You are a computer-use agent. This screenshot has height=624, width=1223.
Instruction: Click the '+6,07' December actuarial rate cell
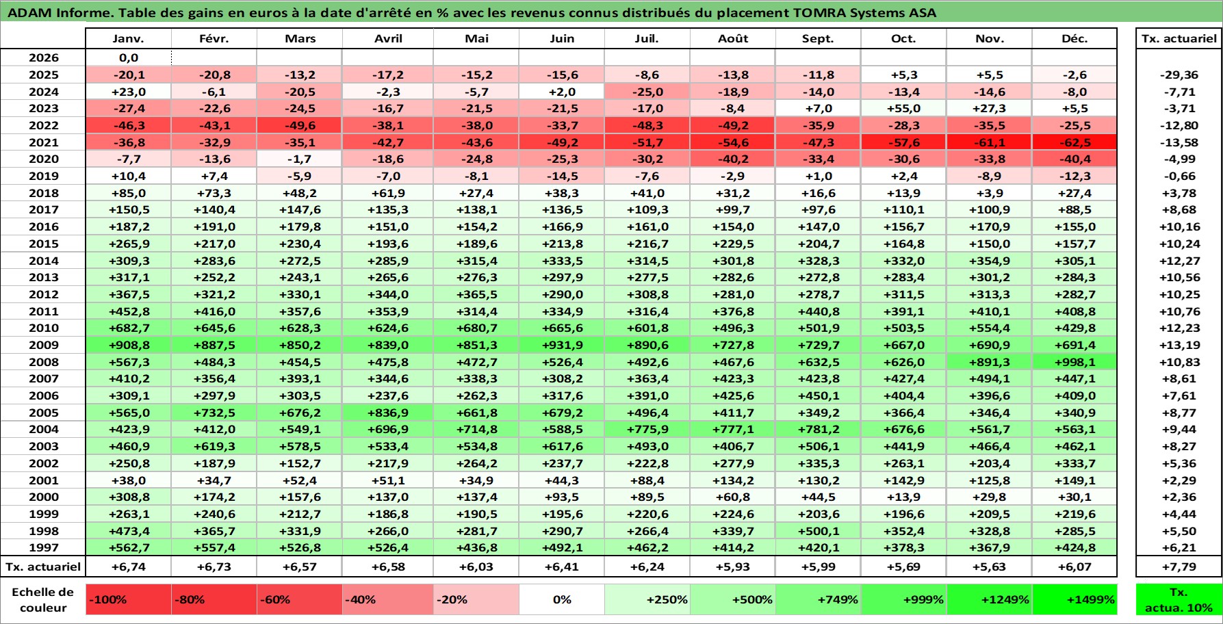pos(1074,567)
